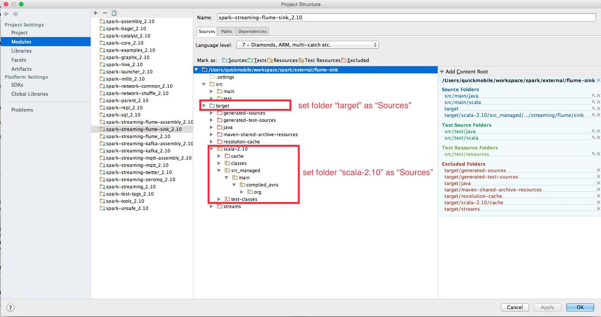Confirm with the OK button

580,307
